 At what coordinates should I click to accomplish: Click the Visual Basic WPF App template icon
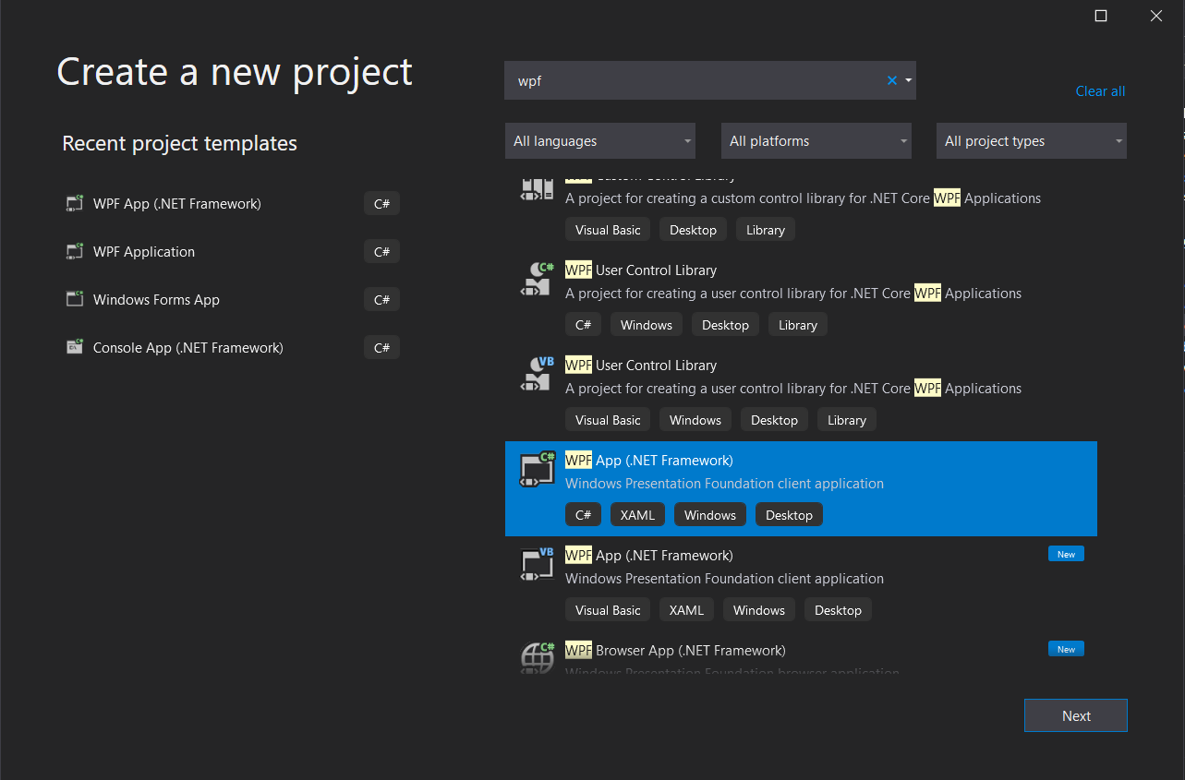pyautogui.click(x=537, y=564)
